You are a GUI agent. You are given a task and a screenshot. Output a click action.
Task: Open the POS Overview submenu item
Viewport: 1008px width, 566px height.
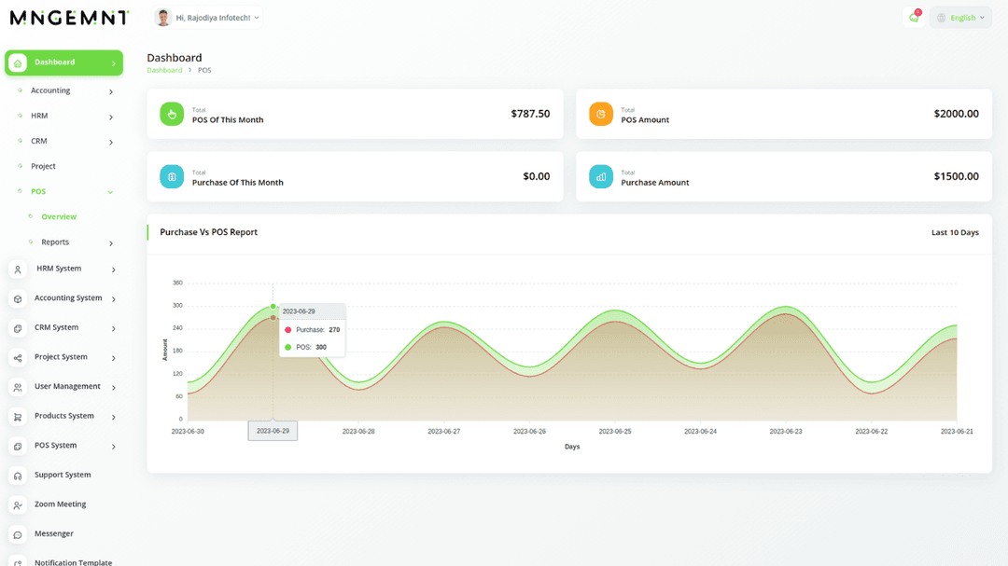click(x=59, y=217)
